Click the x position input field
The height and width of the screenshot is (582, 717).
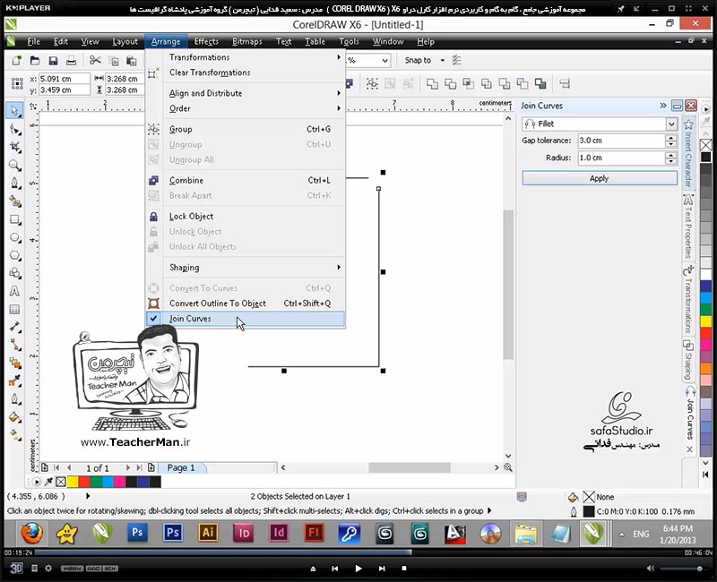point(64,79)
